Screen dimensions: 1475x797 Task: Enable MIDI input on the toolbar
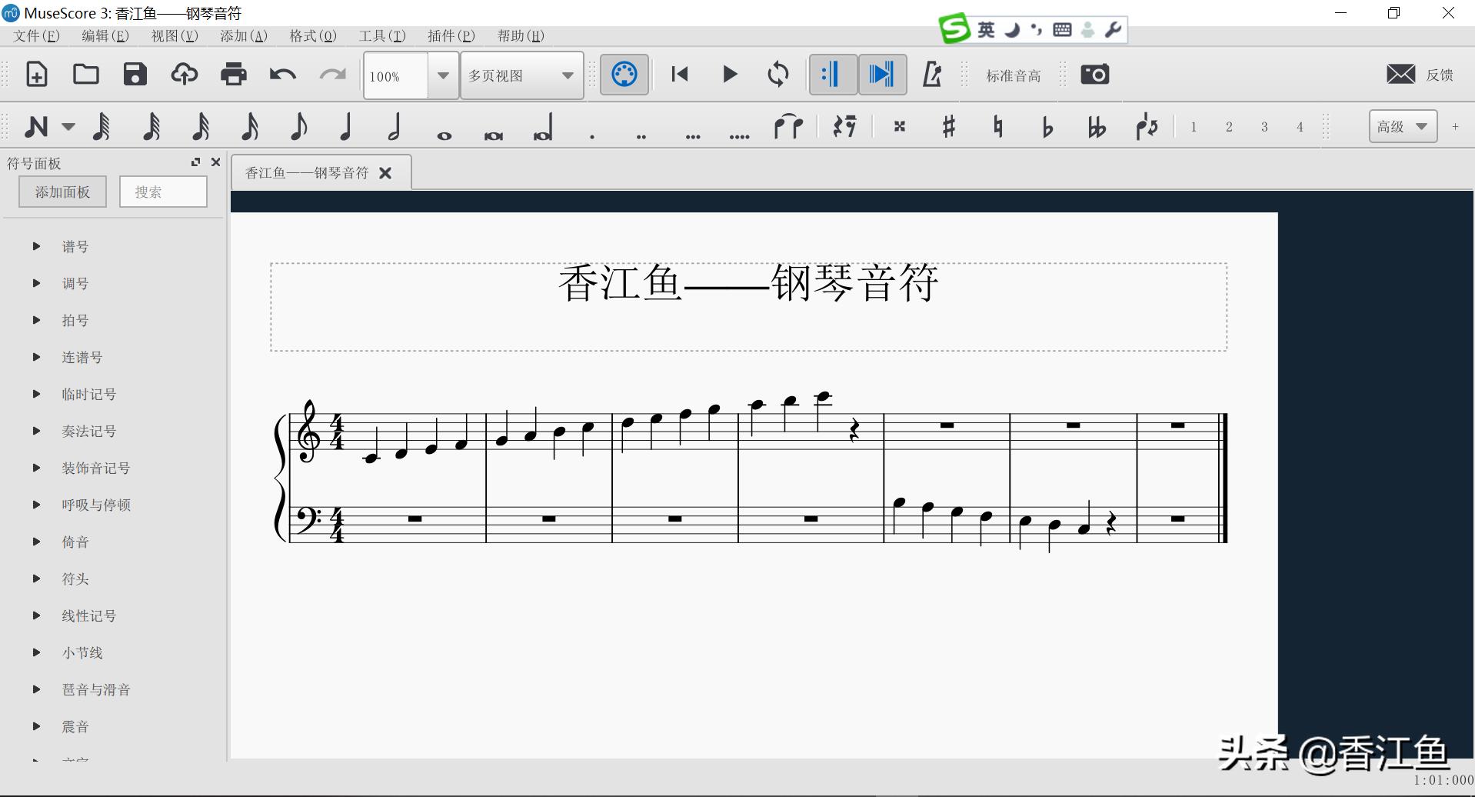pos(624,75)
